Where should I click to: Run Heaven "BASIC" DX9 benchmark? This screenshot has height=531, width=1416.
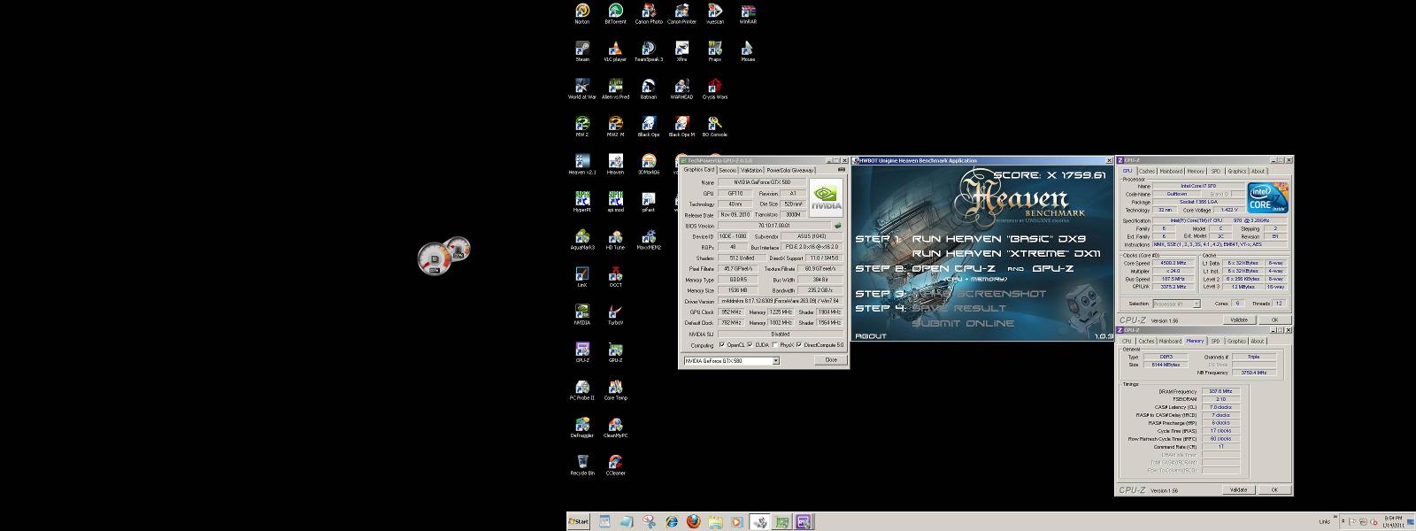[x=998, y=239]
